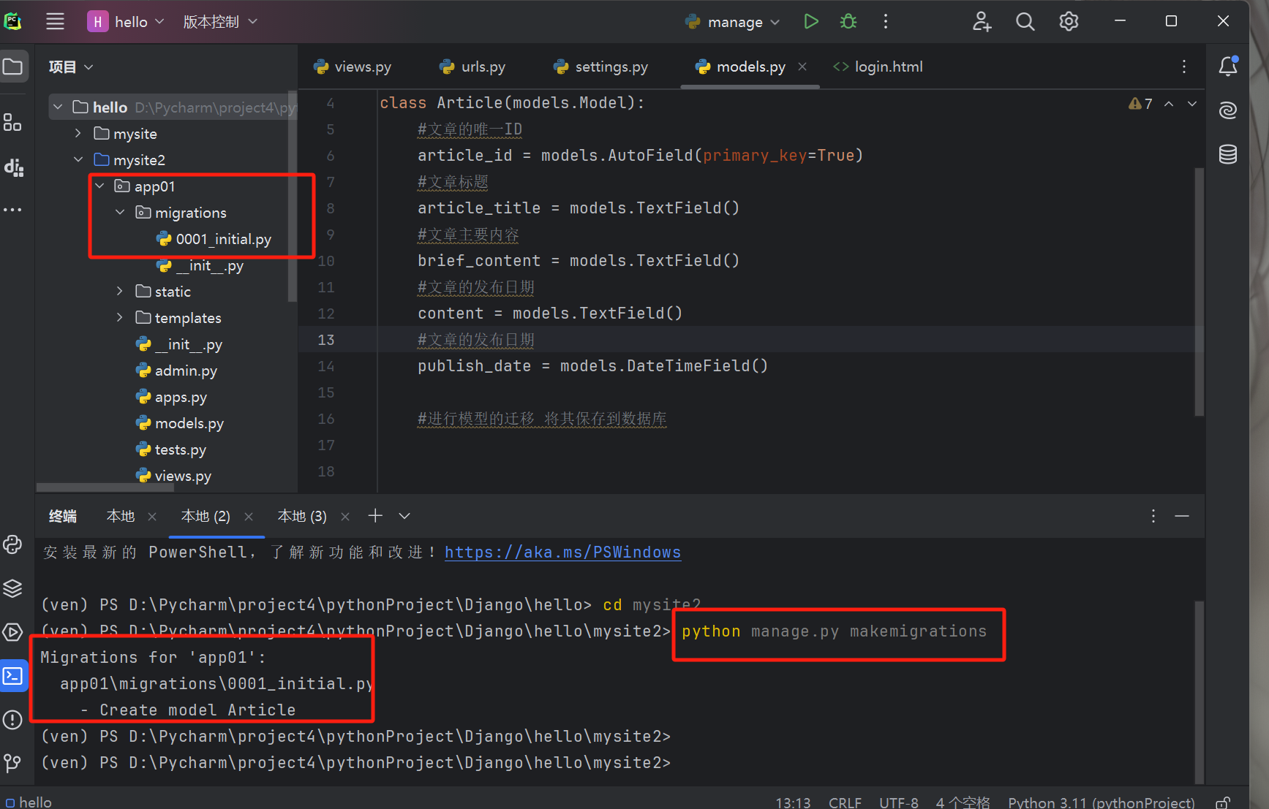This screenshot has height=809, width=1269.
Task: Collapse the app01 folder
Action: [x=99, y=186]
